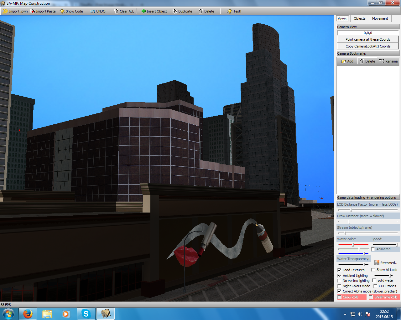Click the Rename bookmark icon
The width and height of the screenshot is (401, 320).
[381, 61]
